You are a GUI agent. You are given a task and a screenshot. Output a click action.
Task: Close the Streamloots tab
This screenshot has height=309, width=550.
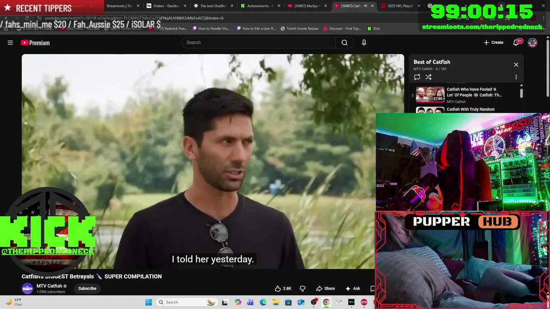tap(138, 6)
